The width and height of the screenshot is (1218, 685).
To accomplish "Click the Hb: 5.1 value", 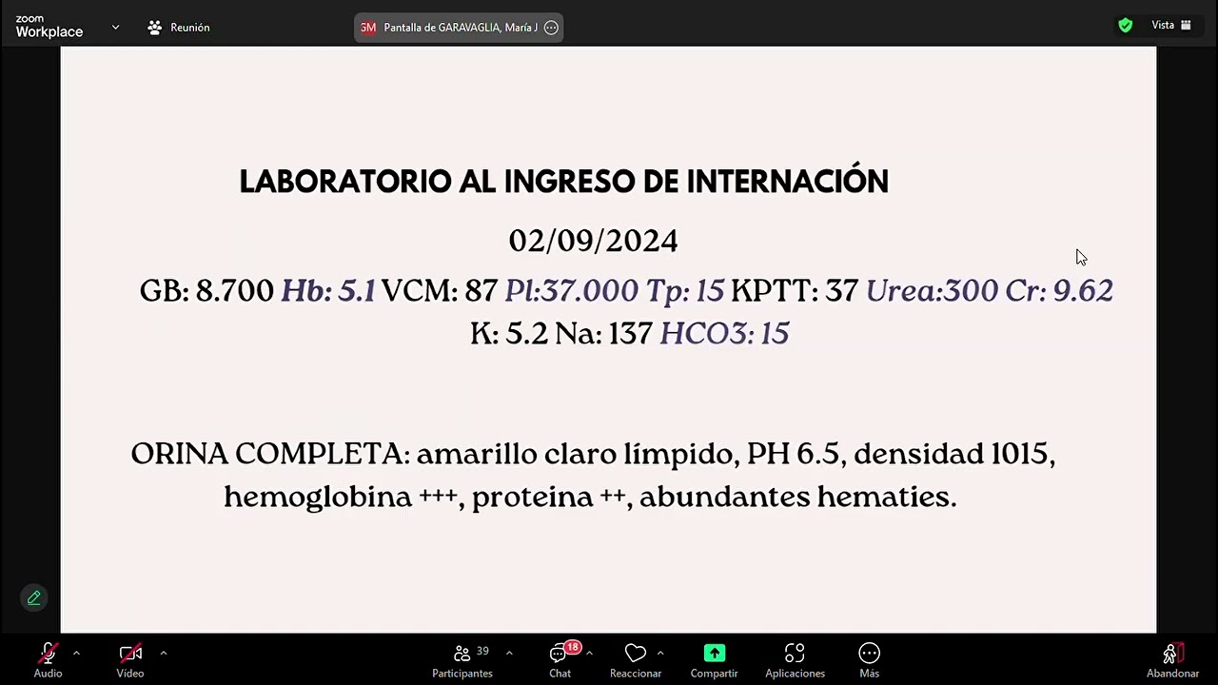I will pos(328,290).
